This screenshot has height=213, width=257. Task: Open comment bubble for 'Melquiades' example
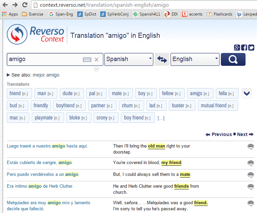point(251,203)
